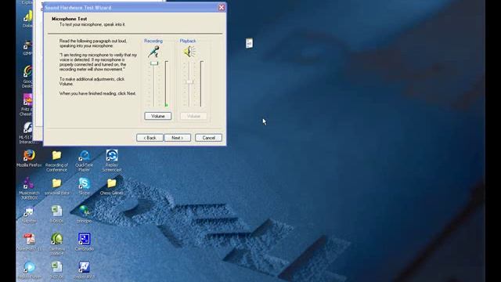Image resolution: width=501 pixels, height=282 pixels.
Task: Click the "Recording" group label
Action: click(153, 41)
